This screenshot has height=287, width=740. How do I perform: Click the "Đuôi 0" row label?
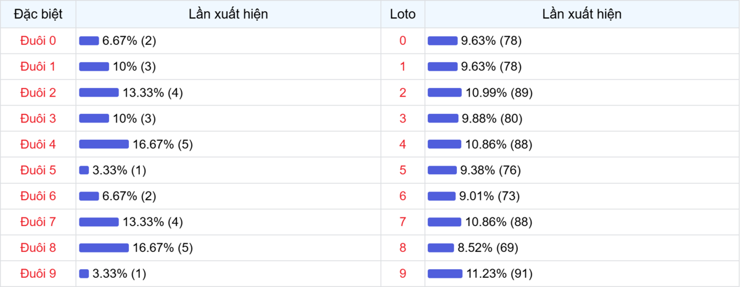point(38,41)
